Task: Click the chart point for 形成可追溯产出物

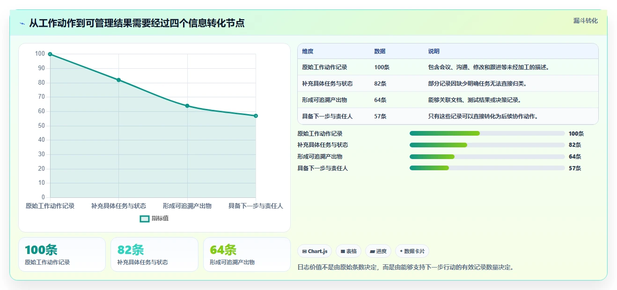Action: point(187,106)
